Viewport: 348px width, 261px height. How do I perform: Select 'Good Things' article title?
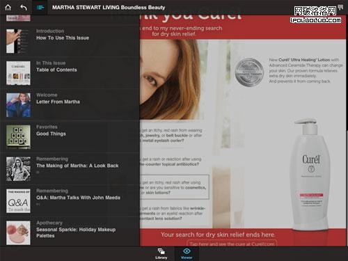click(x=51, y=134)
